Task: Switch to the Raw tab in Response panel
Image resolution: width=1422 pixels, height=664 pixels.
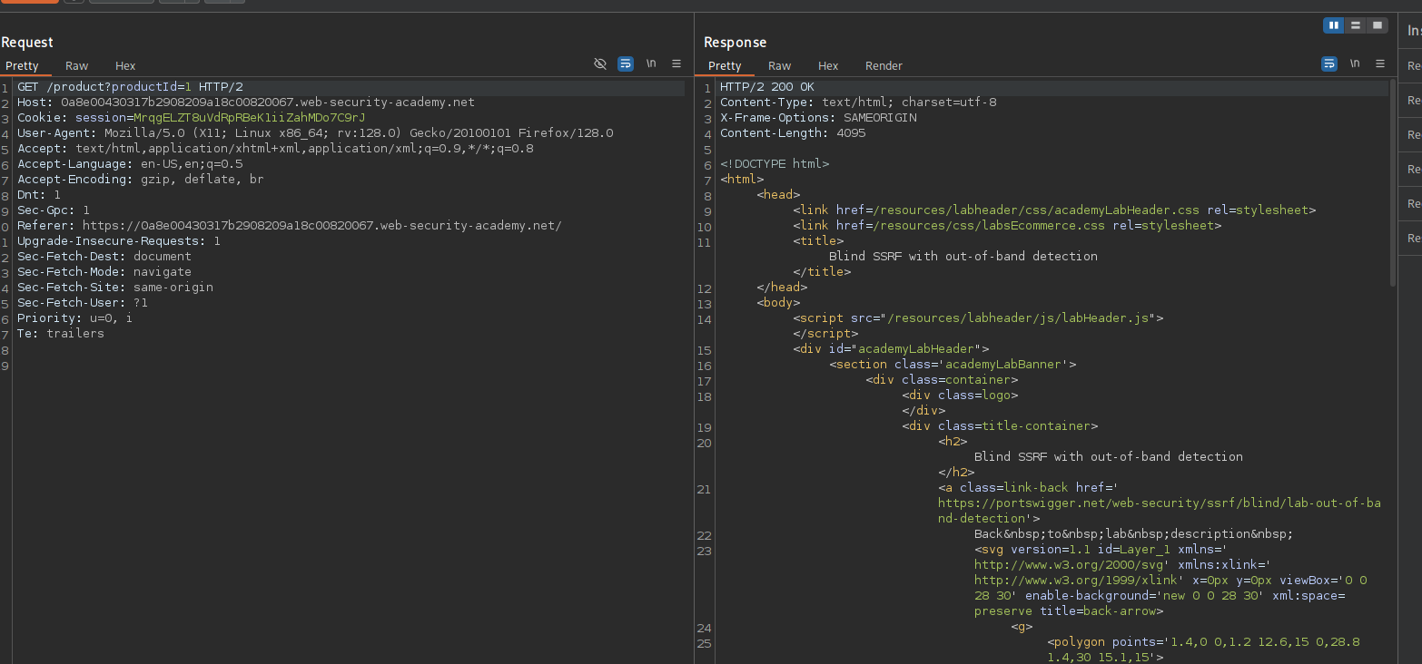Action: 779,65
